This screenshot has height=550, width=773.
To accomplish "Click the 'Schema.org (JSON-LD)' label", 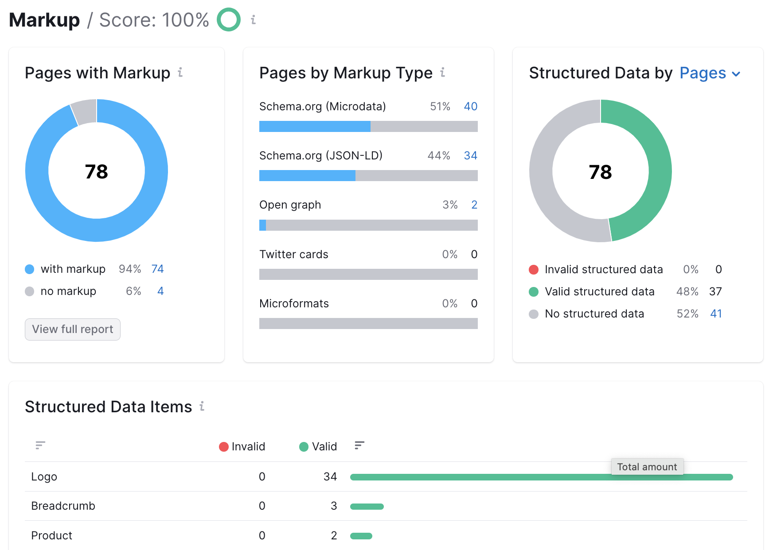I will [320, 155].
